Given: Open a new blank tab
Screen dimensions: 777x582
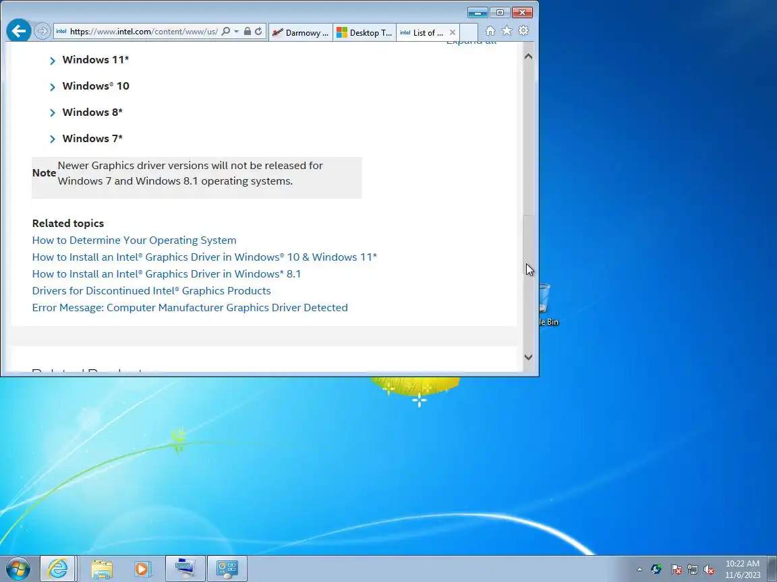Looking at the screenshot, I should [x=469, y=32].
